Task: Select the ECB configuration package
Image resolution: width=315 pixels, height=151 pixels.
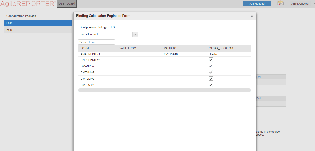Action: click(38, 23)
